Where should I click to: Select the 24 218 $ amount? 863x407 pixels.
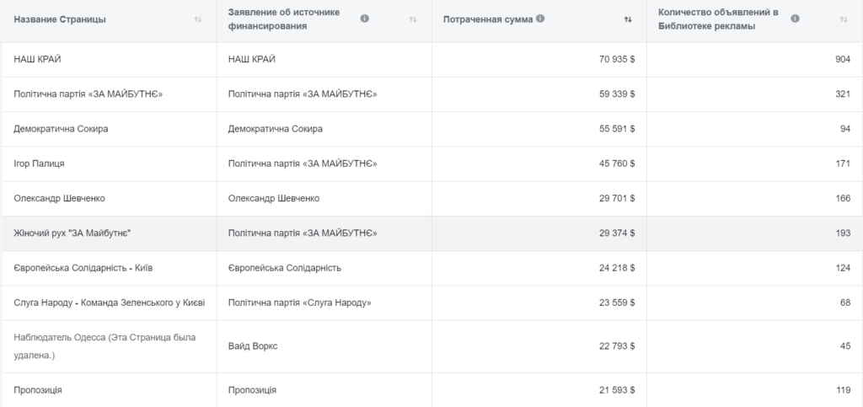(x=616, y=268)
